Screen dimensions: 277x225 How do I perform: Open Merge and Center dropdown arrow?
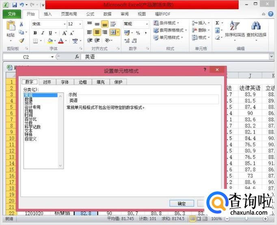tap(118, 32)
